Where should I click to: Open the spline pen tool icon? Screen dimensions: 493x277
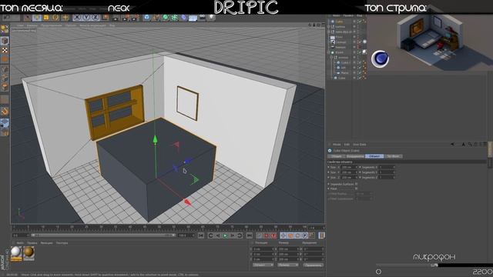coord(156,17)
